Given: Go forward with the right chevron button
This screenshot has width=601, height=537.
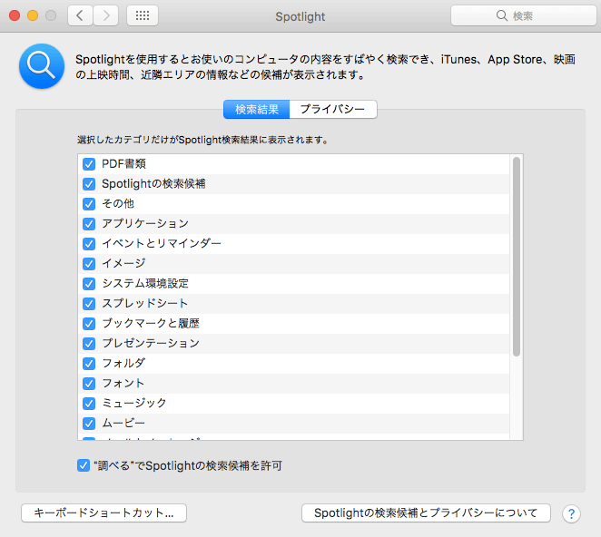Looking at the screenshot, I should [x=106, y=15].
